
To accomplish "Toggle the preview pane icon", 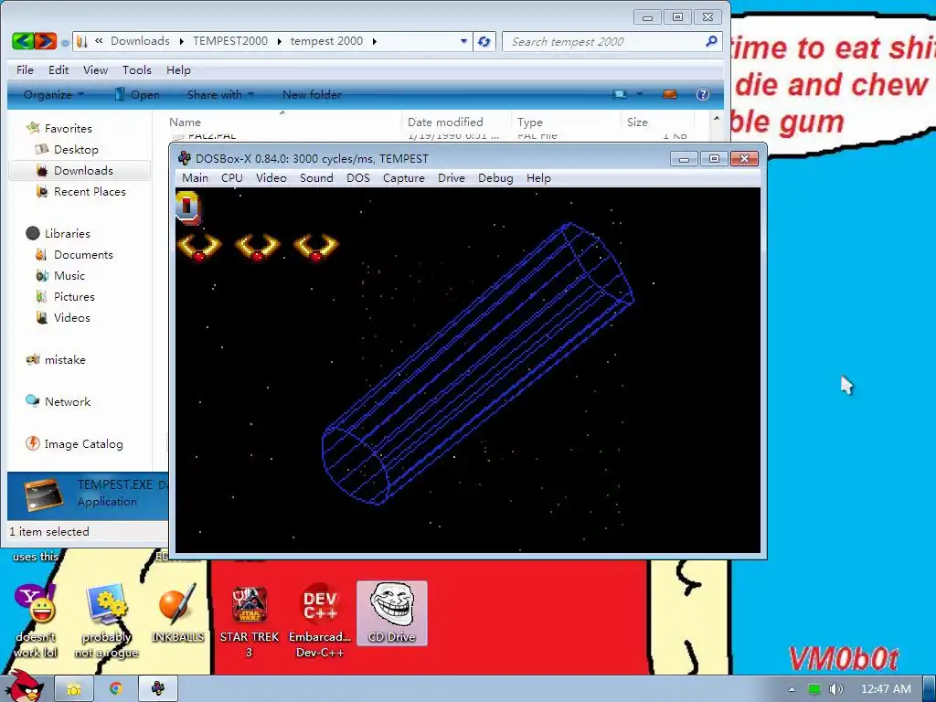I will (x=670, y=94).
